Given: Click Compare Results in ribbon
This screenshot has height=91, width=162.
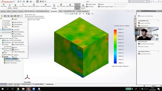Looking at the screenshot, I should (83, 7).
